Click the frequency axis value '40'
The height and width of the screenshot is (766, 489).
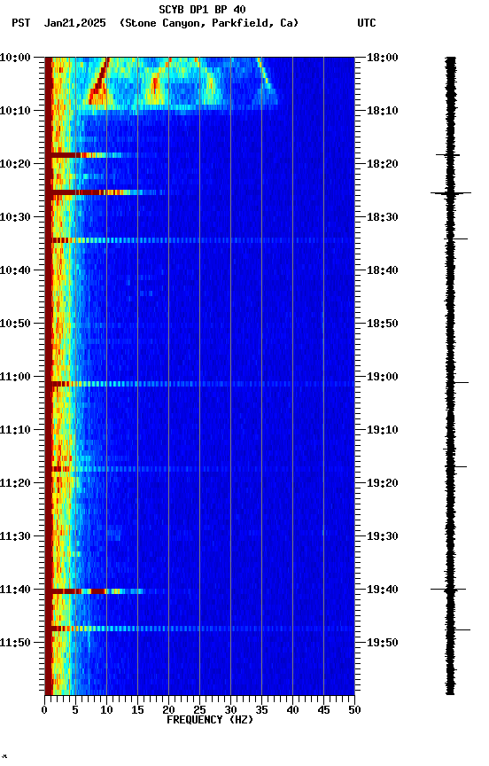[292, 710]
